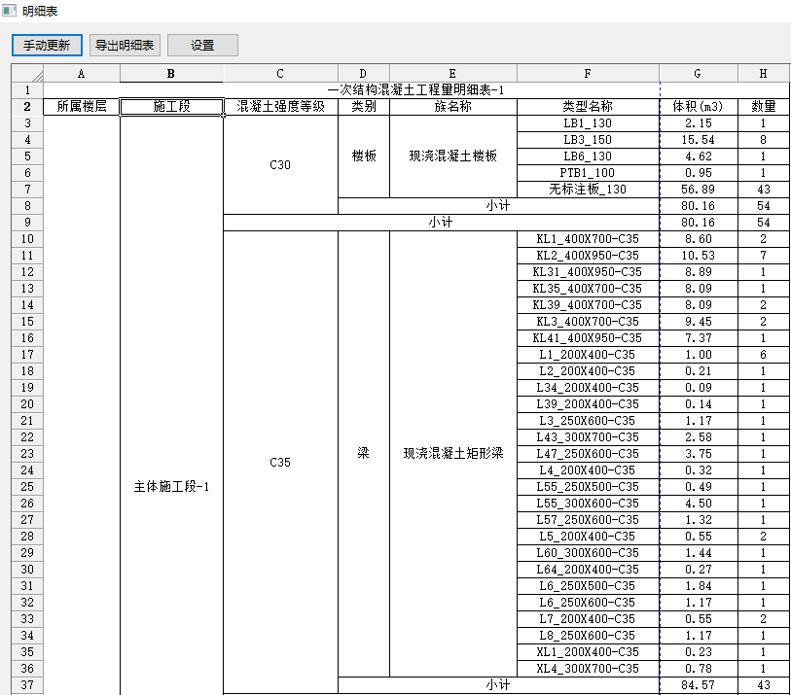Select the L1_200X400-C35 cell

click(588, 355)
